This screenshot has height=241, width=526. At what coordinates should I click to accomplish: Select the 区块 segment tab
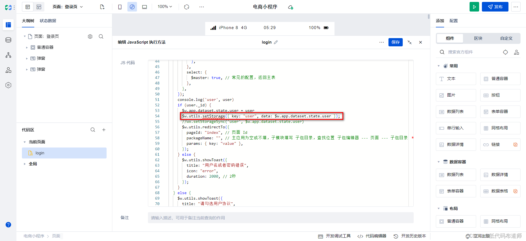pos(478,38)
